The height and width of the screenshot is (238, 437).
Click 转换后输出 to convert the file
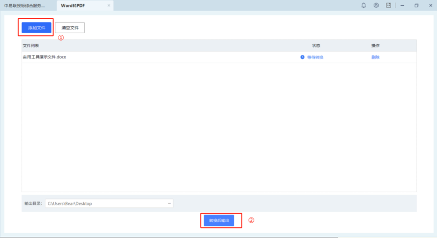pyautogui.click(x=219, y=220)
